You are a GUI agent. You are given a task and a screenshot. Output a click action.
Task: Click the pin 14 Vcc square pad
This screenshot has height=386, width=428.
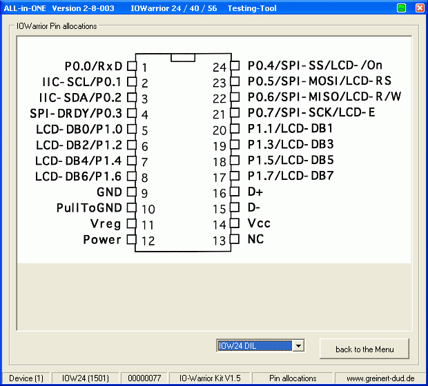pyautogui.click(x=235, y=223)
